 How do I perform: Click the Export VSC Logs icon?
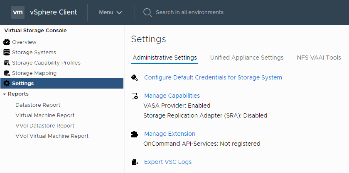[x=135, y=162]
